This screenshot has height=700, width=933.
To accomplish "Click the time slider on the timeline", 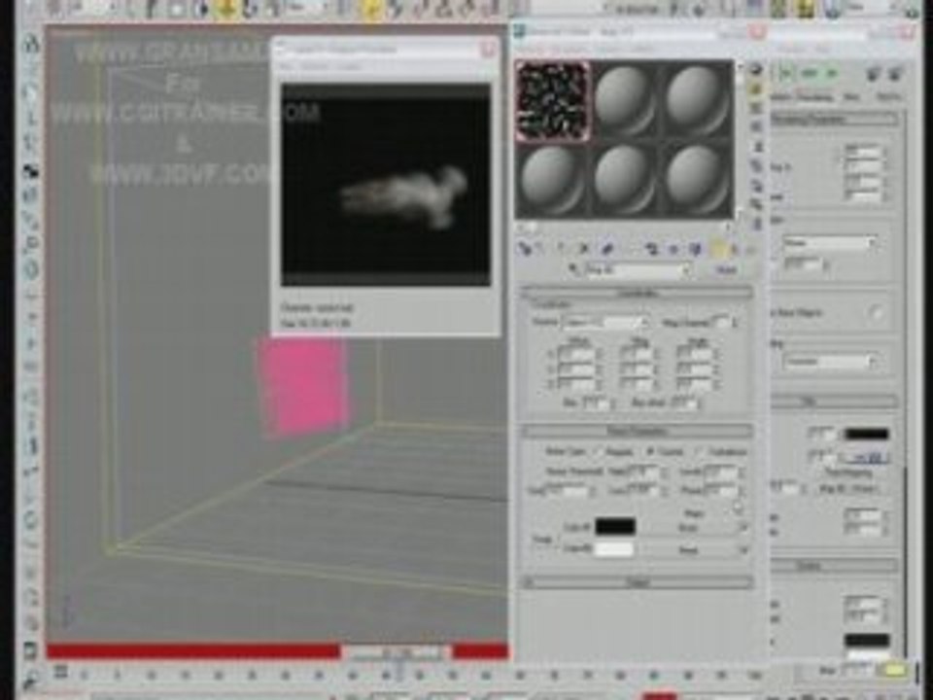I will [x=397, y=653].
